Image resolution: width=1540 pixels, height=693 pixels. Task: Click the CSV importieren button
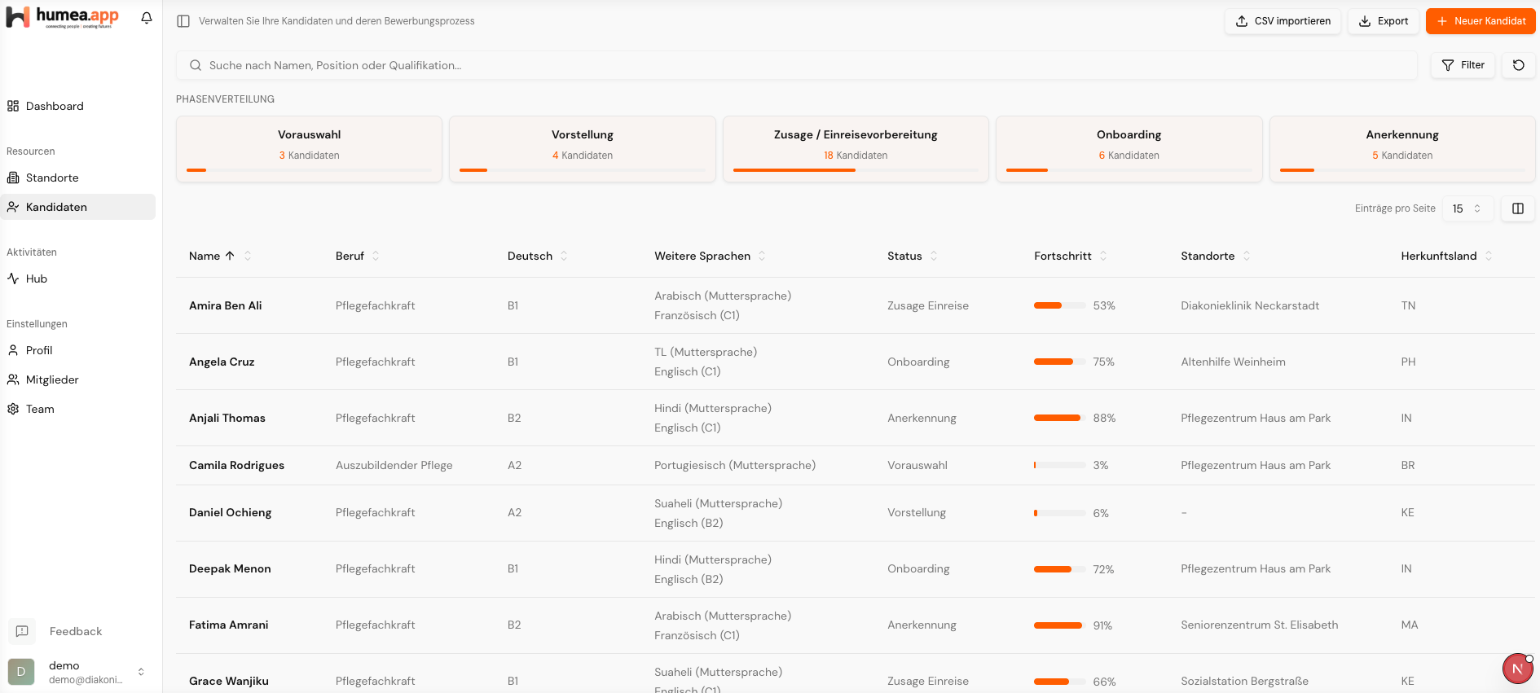pyautogui.click(x=1283, y=21)
